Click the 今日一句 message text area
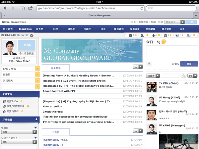Screen dimensions: 199x149 tap(172, 53)
